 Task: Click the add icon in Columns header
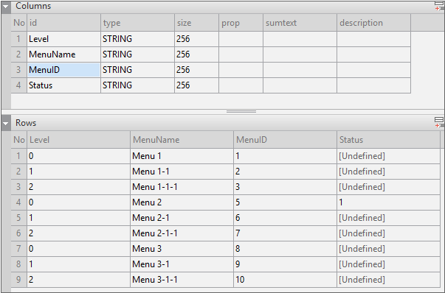tap(439, 6)
